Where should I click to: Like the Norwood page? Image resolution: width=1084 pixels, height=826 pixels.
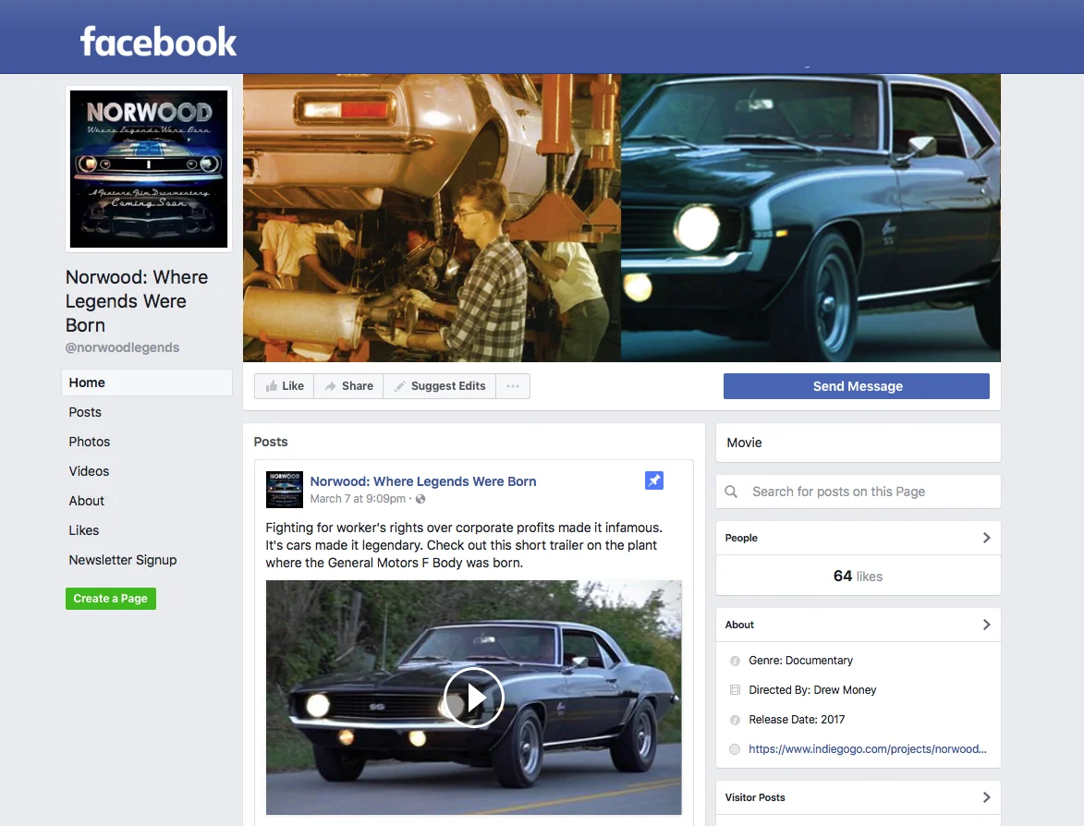pos(284,385)
